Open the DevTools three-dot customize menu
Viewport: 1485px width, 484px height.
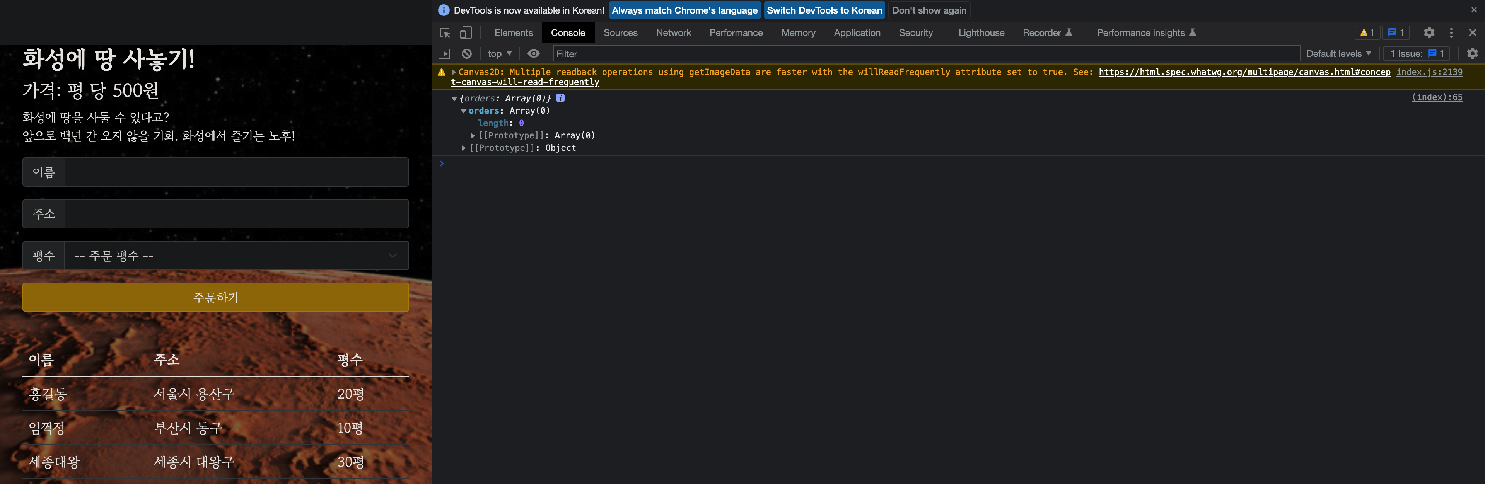1452,33
